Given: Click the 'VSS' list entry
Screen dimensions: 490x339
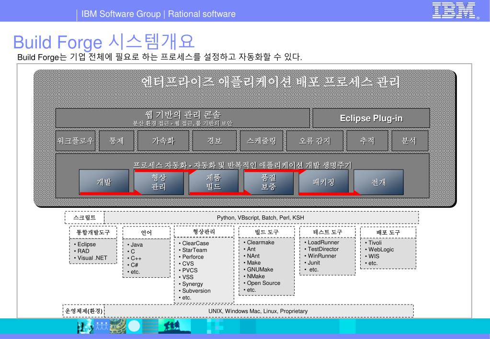Looking at the screenshot, I should tap(188, 277).
